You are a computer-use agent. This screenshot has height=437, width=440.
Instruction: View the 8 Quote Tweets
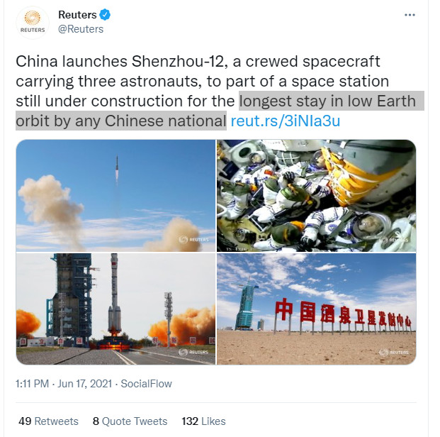(130, 421)
